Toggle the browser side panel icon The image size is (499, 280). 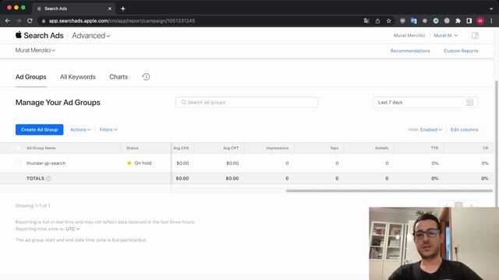pyautogui.click(x=469, y=21)
